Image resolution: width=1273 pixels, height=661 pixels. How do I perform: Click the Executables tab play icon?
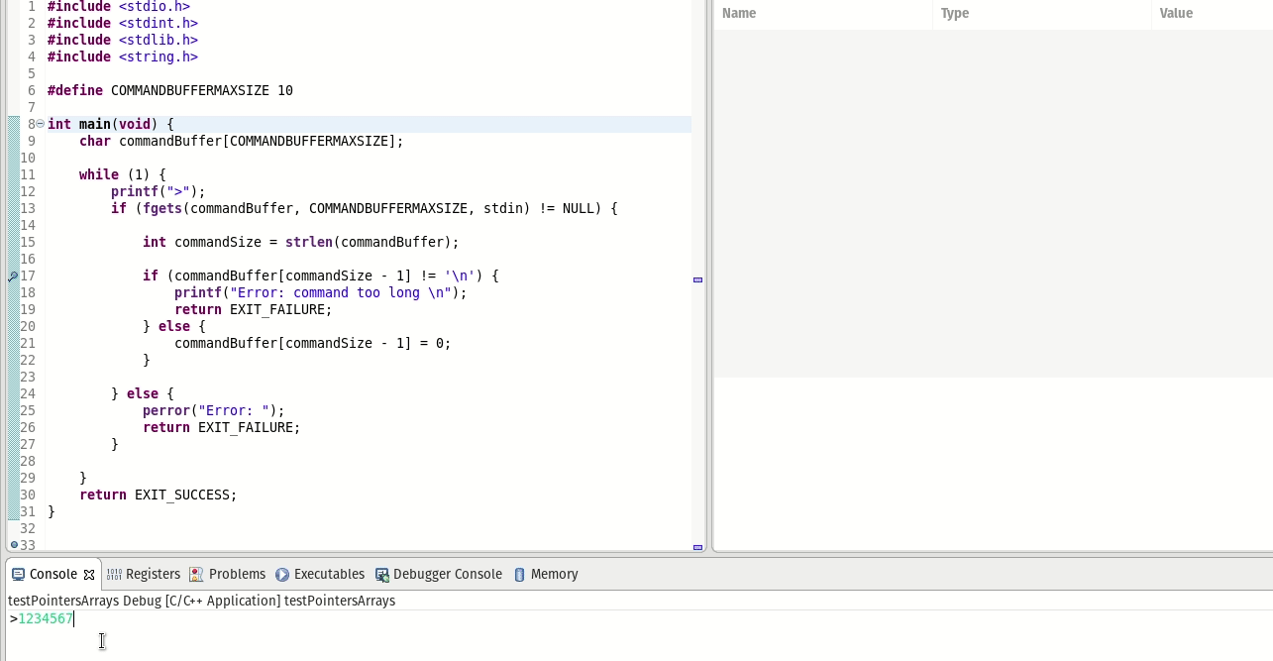[282, 574]
